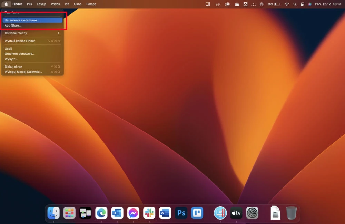Select Ustawienia systemowe… in the Apple menu
Image resolution: width=345 pixels, height=224 pixels.
32,20
